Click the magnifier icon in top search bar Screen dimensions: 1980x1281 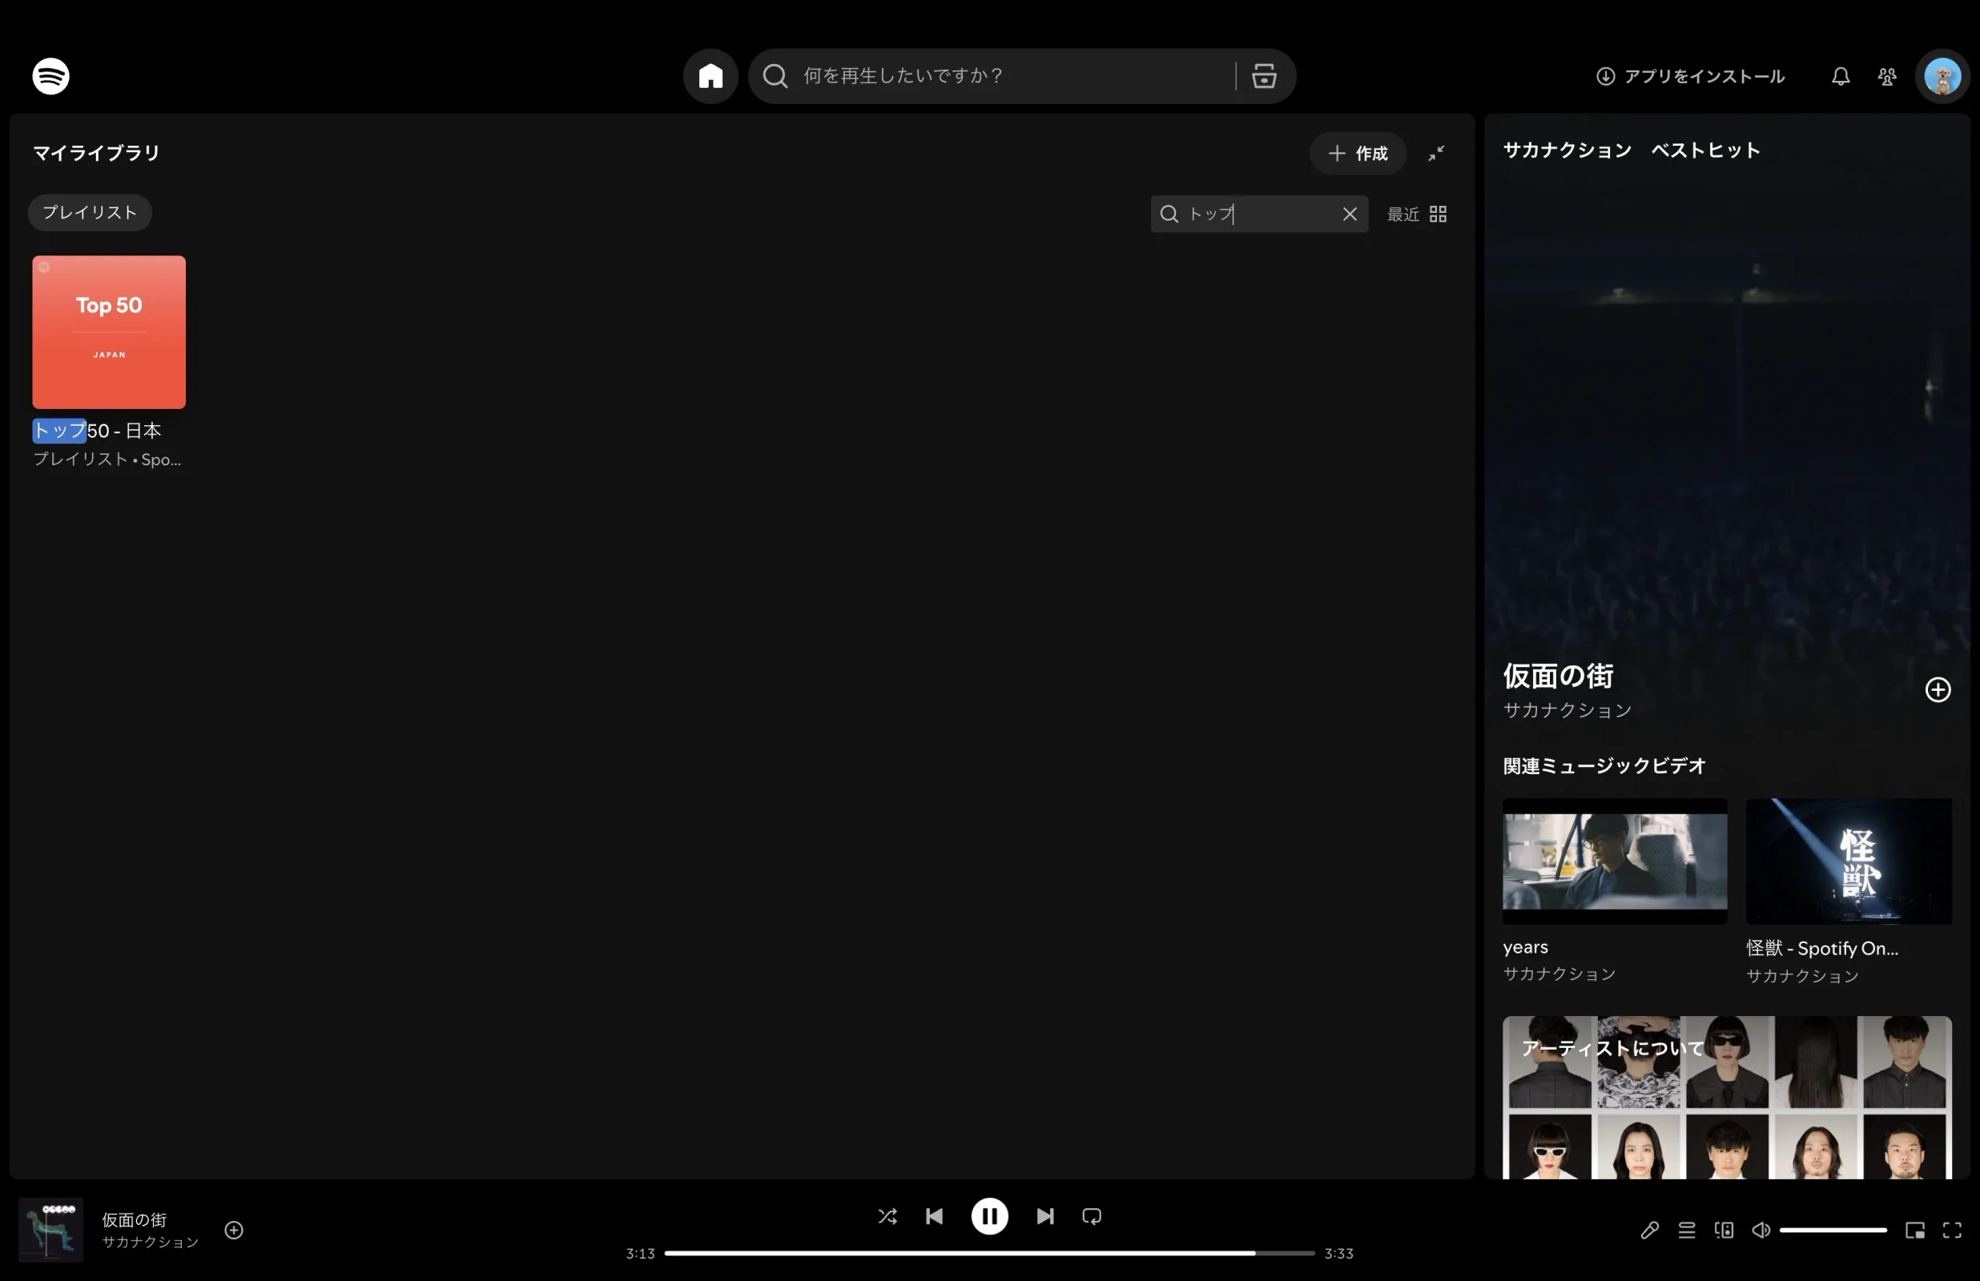coord(775,76)
